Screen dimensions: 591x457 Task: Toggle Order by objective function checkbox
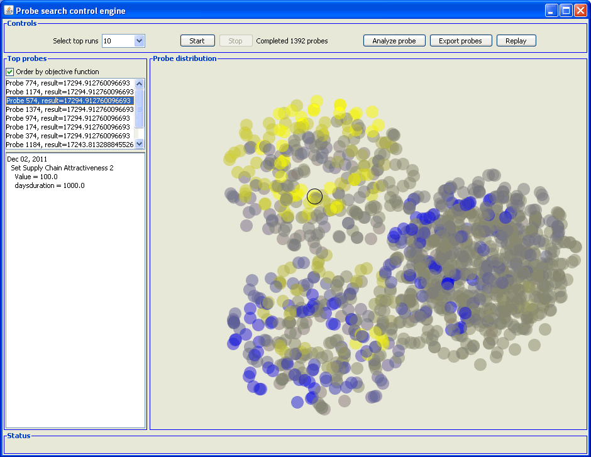(x=10, y=72)
